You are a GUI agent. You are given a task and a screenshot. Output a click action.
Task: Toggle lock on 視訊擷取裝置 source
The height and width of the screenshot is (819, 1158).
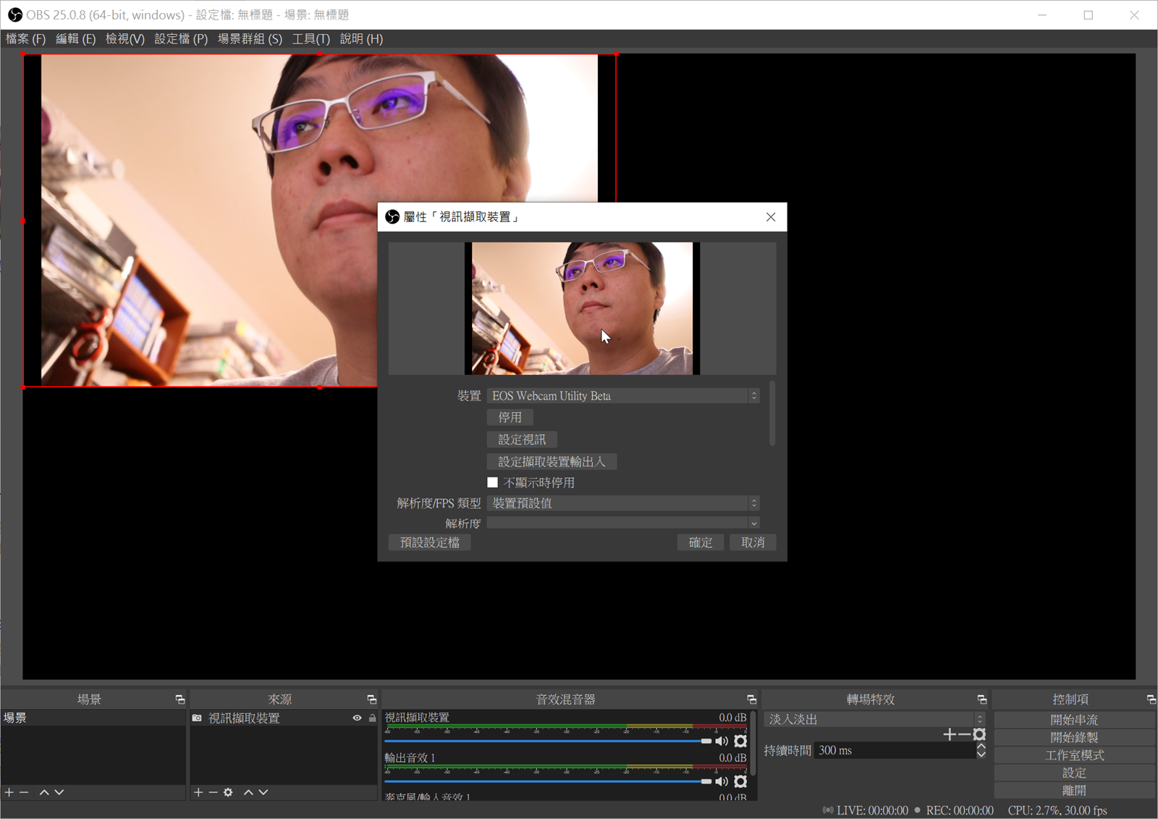372,718
